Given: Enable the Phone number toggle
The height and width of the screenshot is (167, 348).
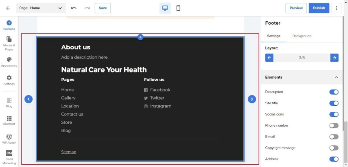Looking at the screenshot, I should [x=334, y=125].
